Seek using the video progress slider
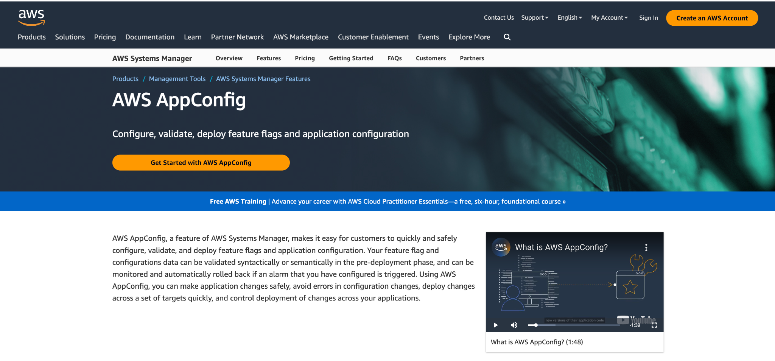This screenshot has height=361, width=775. point(574,325)
